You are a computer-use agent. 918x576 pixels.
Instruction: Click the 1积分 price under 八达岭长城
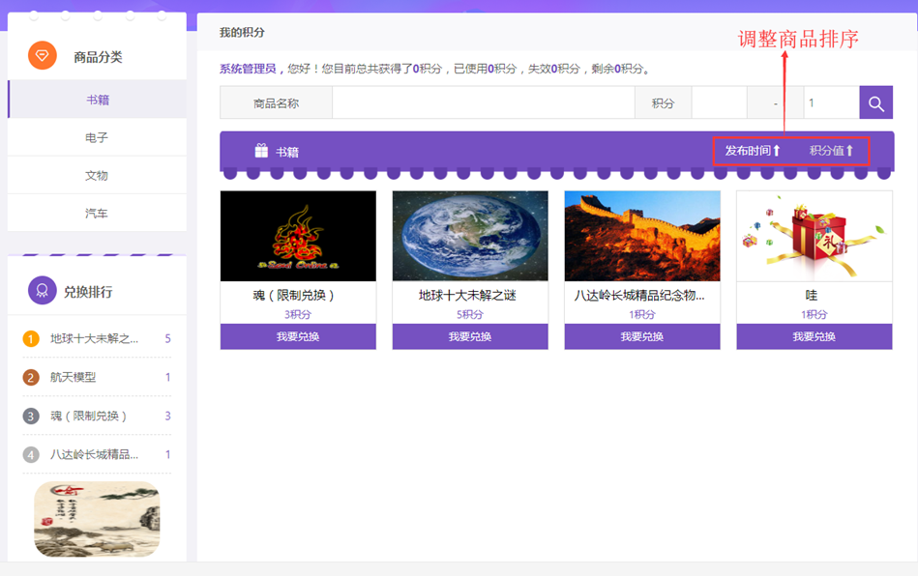click(x=642, y=315)
